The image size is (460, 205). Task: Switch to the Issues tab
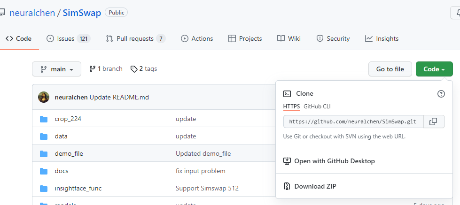tap(68, 38)
